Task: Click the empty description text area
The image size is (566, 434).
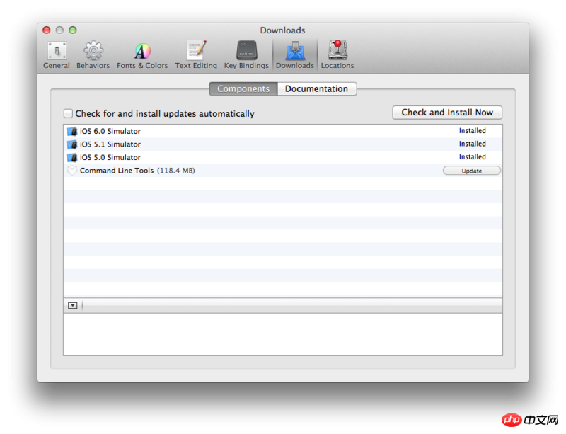Action: (x=283, y=334)
